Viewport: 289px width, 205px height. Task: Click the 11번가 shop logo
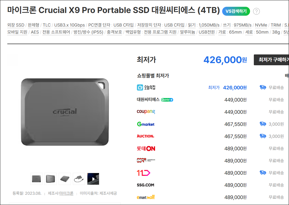tap(143, 173)
